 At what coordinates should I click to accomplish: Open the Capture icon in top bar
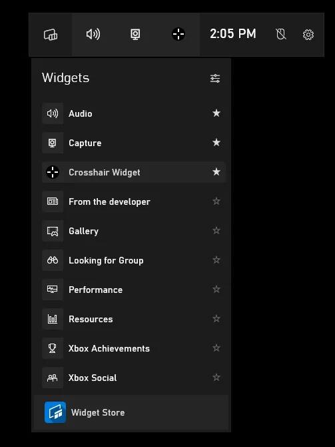coord(135,35)
